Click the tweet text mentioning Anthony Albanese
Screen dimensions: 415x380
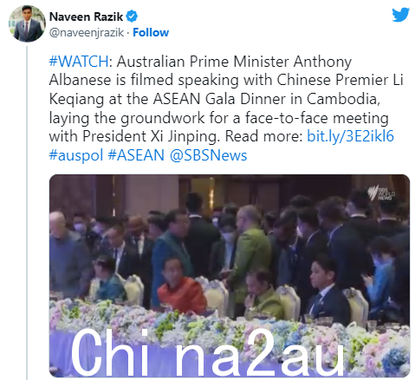point(226,99)
